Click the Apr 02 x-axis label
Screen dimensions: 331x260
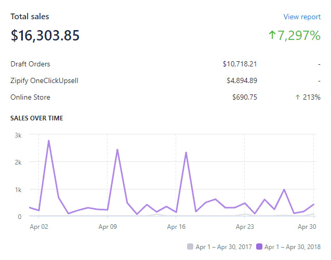pyautogui.click(x=38, y=227)
